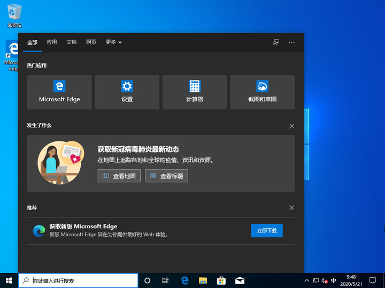Screen dimensions: 385x288
Task: Click the 查看地图 (View map) button
Action: 119,175
